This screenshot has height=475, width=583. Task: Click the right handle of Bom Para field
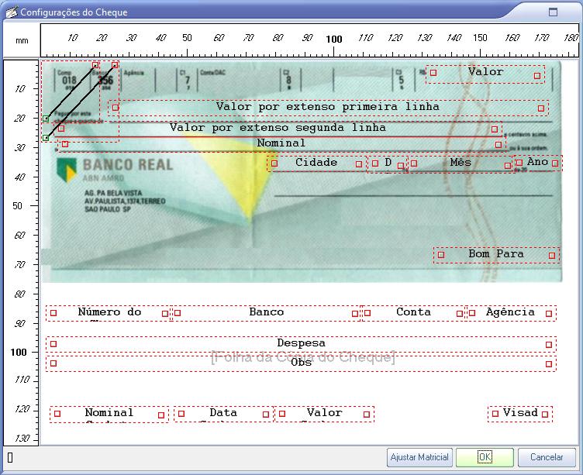pos(552,255)
